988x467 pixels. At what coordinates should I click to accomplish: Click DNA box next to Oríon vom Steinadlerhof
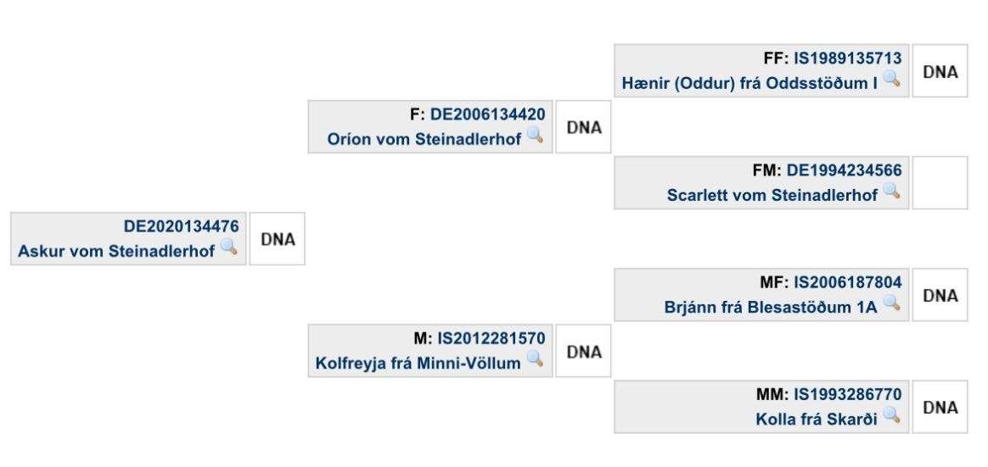pos(583,126)
